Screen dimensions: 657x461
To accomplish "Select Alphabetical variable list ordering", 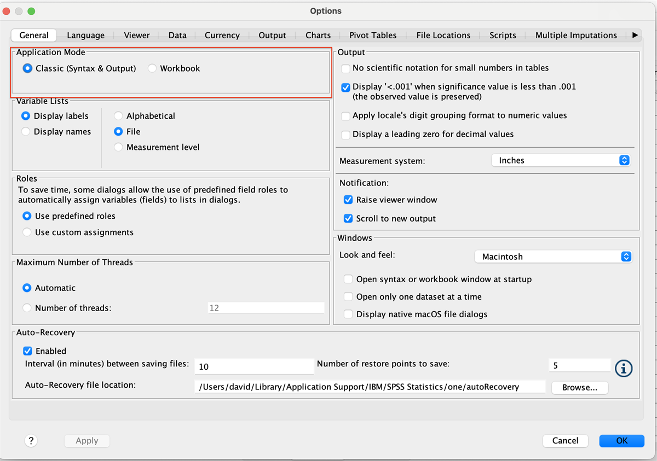I will pyautogui.click(x=118, y=116).
